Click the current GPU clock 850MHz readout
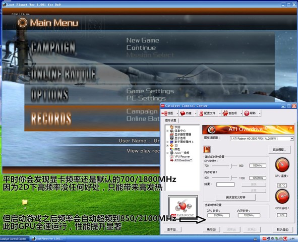This screenshot has width=298, height=242. click(x=218, y=215)
